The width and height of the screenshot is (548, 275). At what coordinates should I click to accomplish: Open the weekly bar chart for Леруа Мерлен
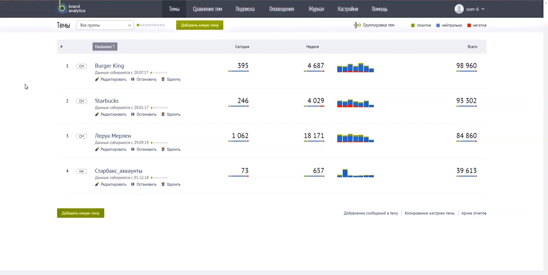(x=356, y=138)
